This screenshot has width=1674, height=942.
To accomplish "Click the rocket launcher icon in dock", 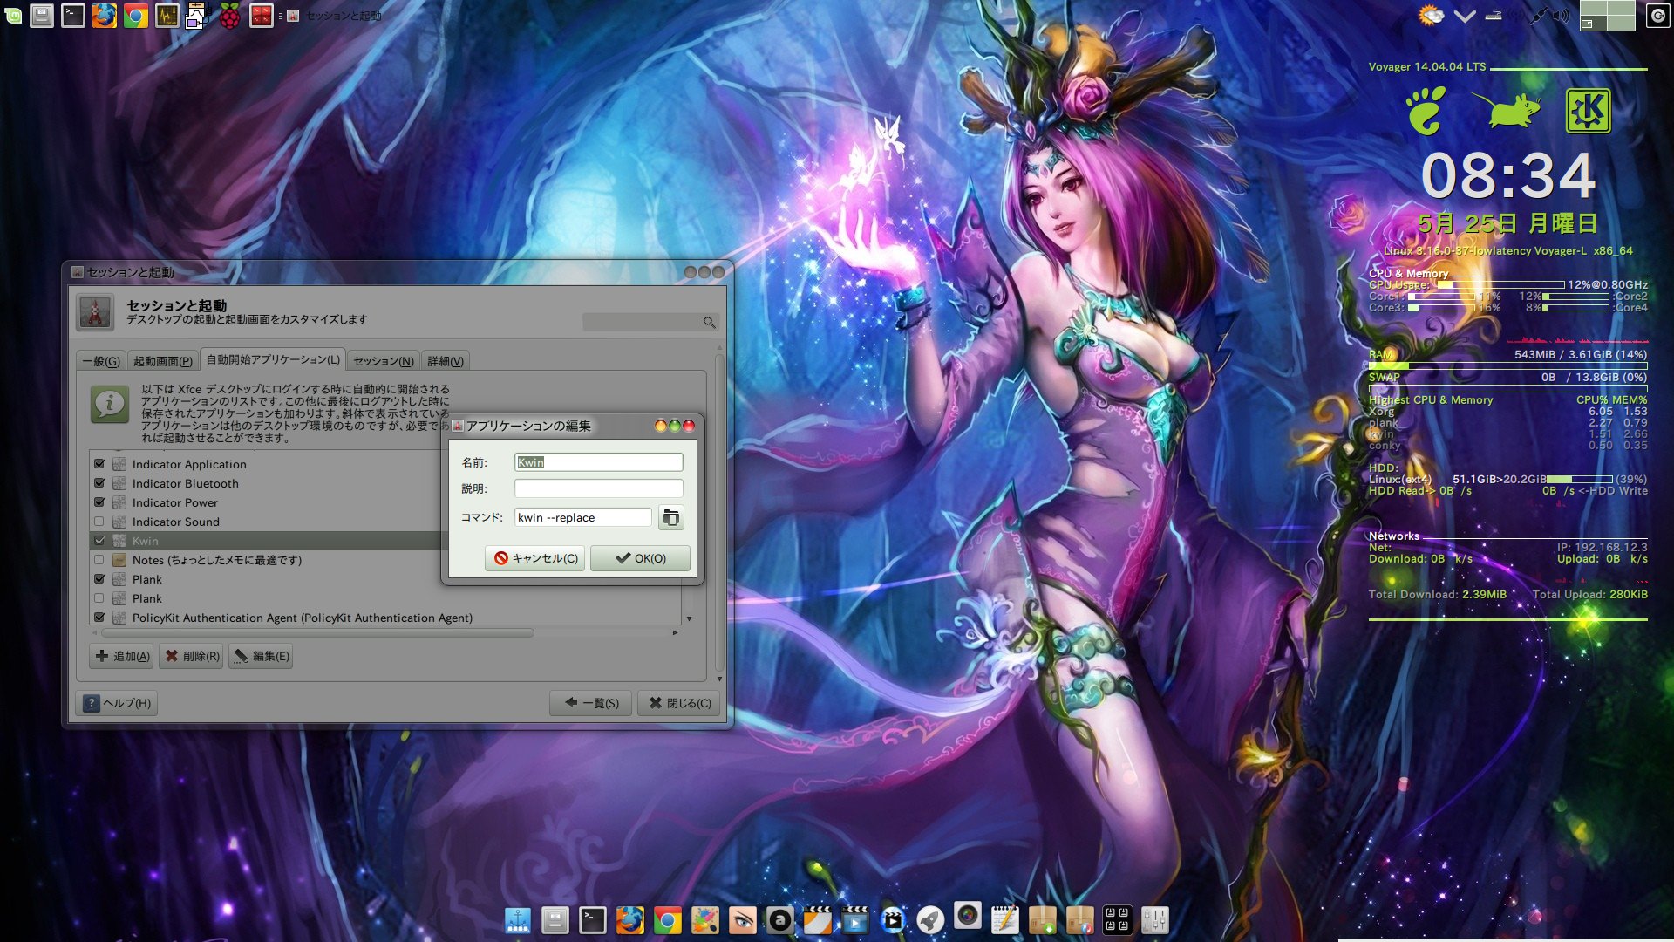I will (x=930, y=920).
